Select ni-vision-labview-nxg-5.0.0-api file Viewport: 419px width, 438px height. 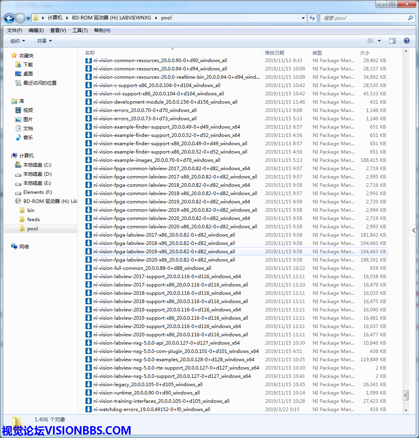pos(236,343)
